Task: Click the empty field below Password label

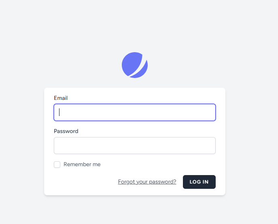Action: click(x=135, y=146)
